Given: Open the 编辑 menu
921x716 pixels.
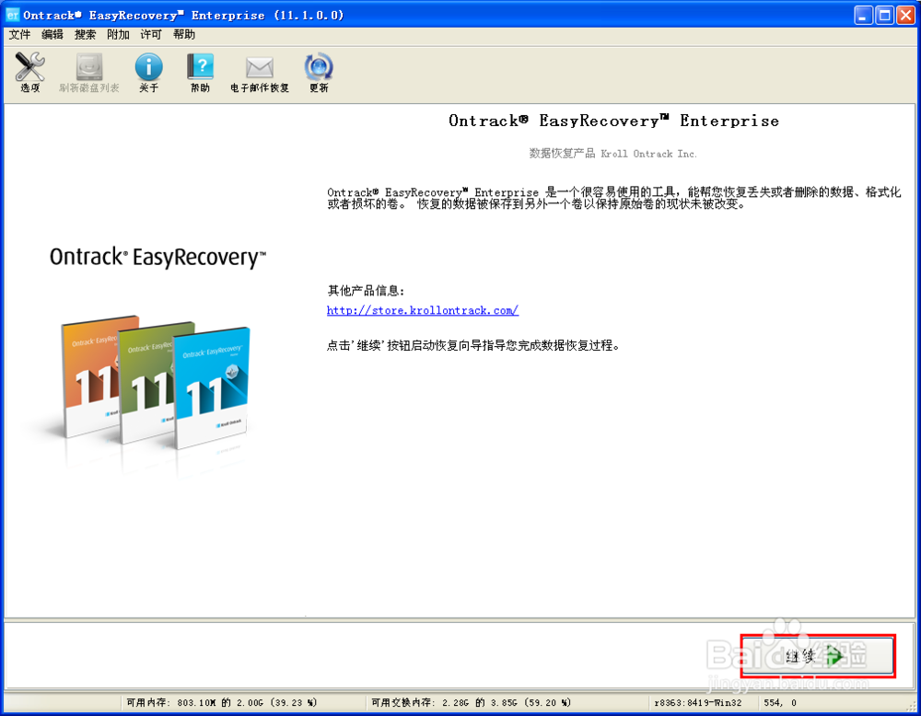Looking at the screenshot, I should (52, 35).
